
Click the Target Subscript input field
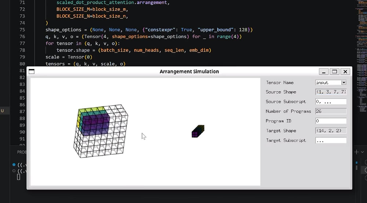point(331,140)
